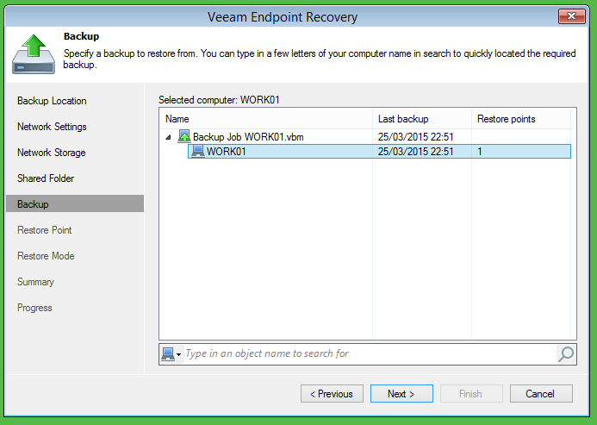This screenshot has height=425, width=597.
Task: Close the Veeam Endpoint Recovery window
Action: [571, 16]
